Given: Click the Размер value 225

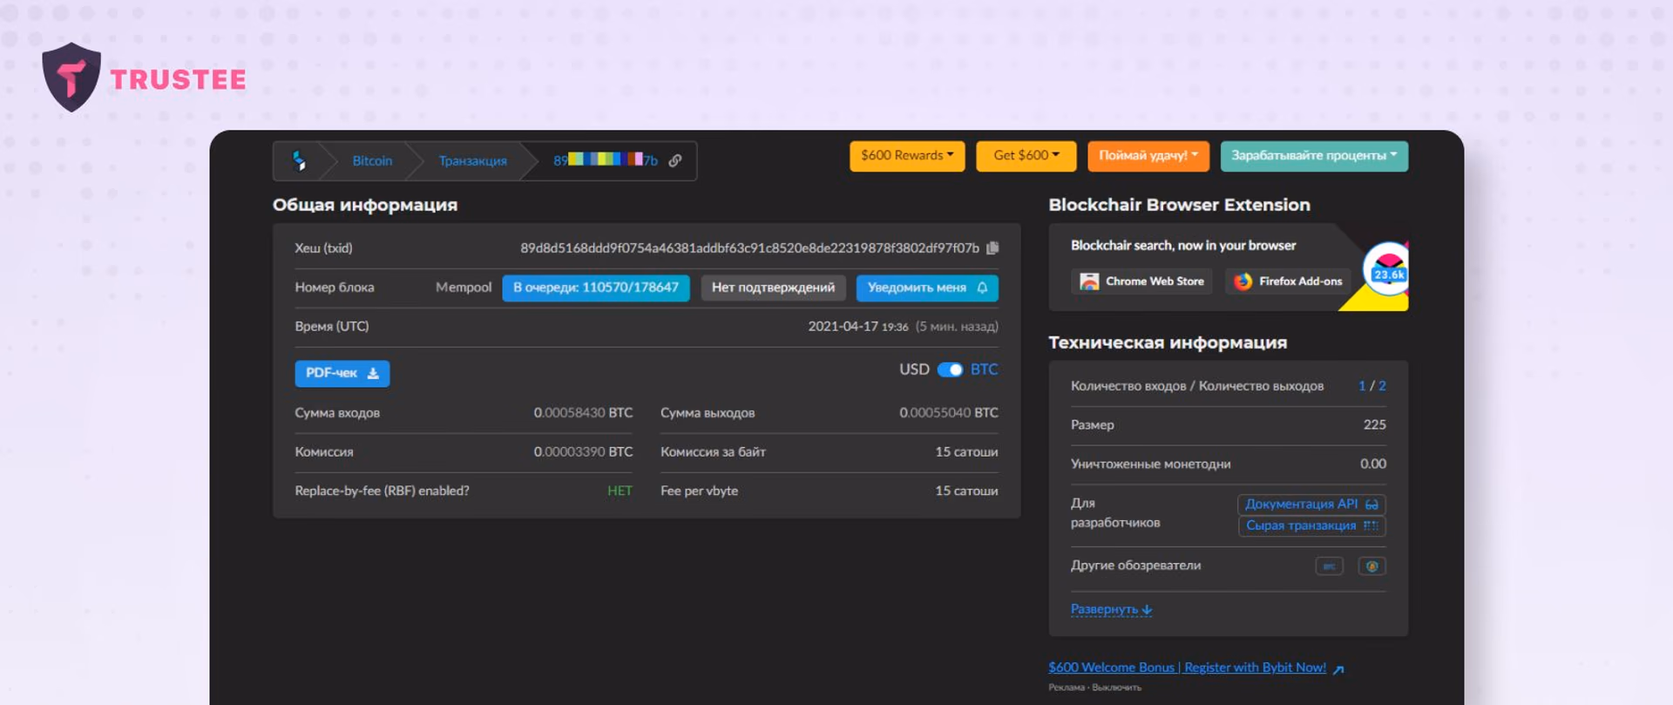Looking at the screenshot, I should [1374, 425].
